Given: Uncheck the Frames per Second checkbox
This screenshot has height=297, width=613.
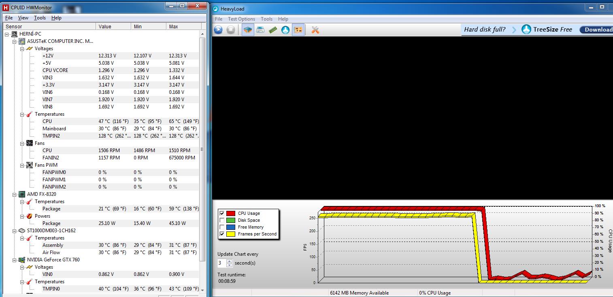Looking at the screenshot, I should tap(221, 234).
